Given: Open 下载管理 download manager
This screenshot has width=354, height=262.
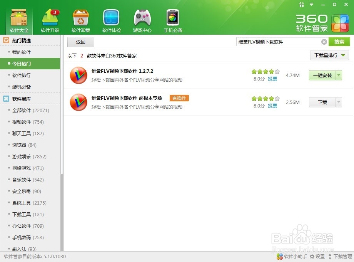Looking at the screenshot, I should point(340,256).
